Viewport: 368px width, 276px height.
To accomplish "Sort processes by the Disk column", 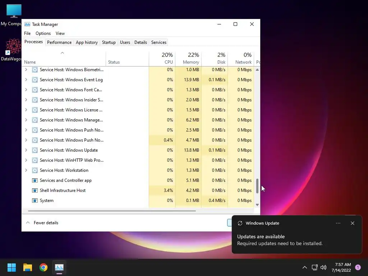I will (x=215, y=59).
